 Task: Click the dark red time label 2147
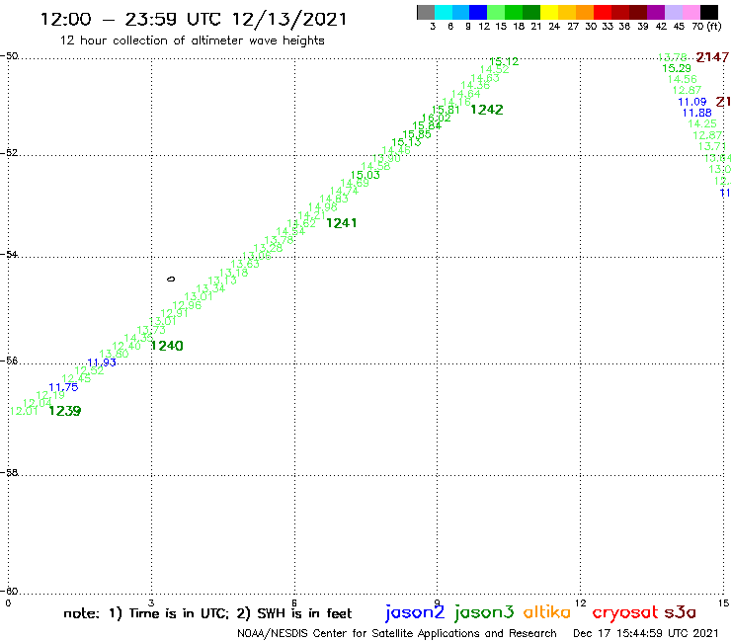click(x=712, y=57)
